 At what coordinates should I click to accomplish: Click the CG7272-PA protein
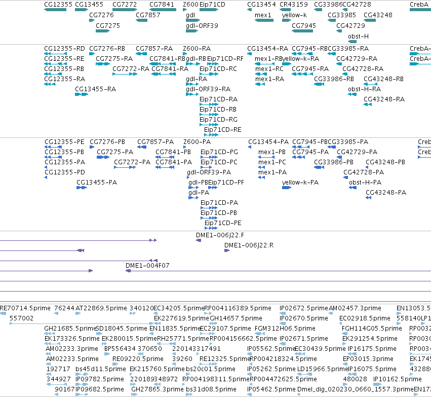(125, 167)
